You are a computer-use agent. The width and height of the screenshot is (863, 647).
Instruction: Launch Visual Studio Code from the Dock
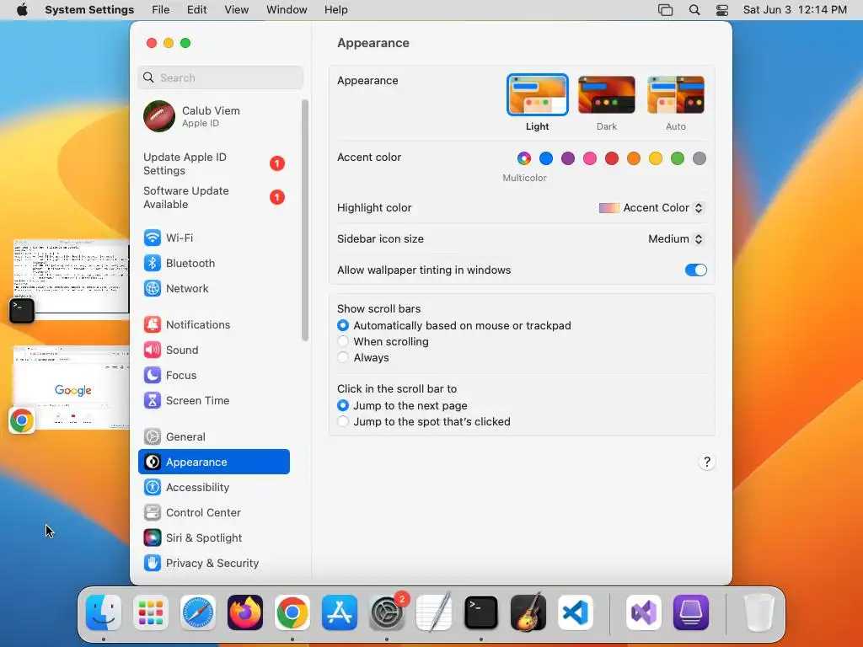tap(576, 612)
